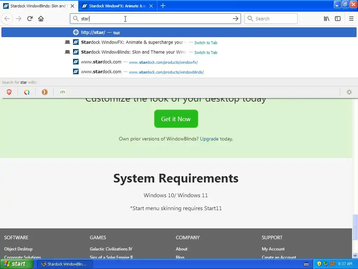The image size is (358, 269).
Task: Go back using the back arrow
Action: pos(7,19)
